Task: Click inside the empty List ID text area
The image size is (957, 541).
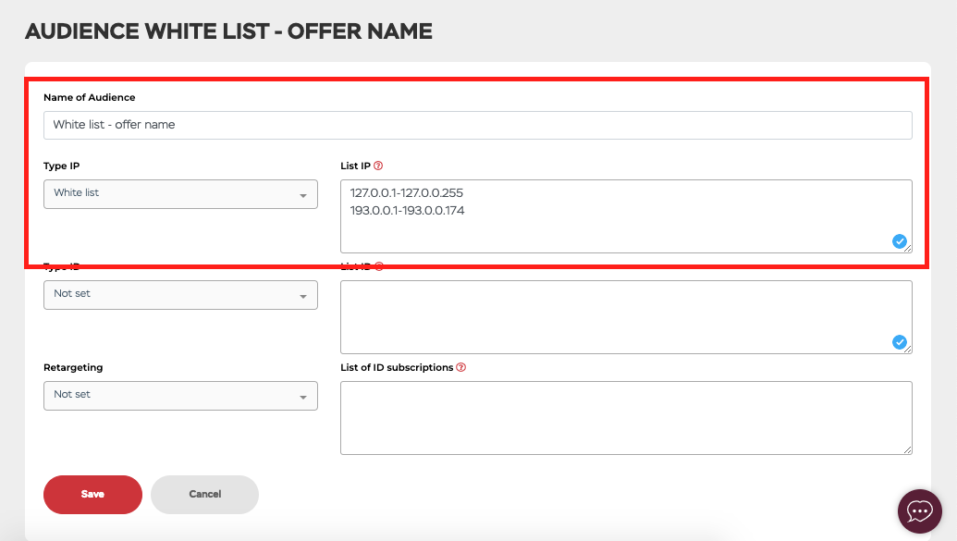Action: pos(626,317)
